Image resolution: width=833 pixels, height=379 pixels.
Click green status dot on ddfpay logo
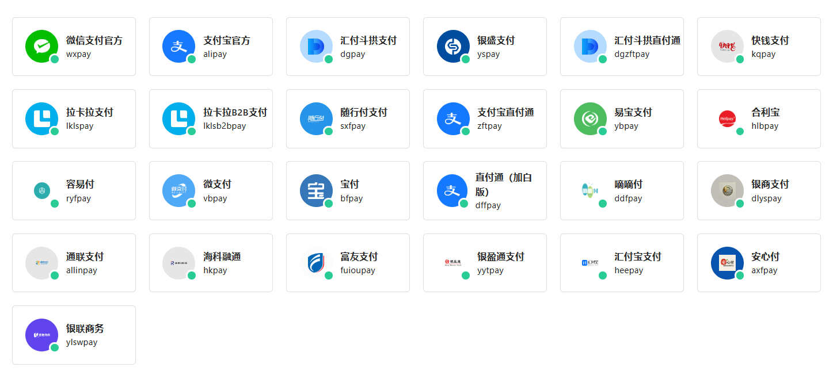603,204
